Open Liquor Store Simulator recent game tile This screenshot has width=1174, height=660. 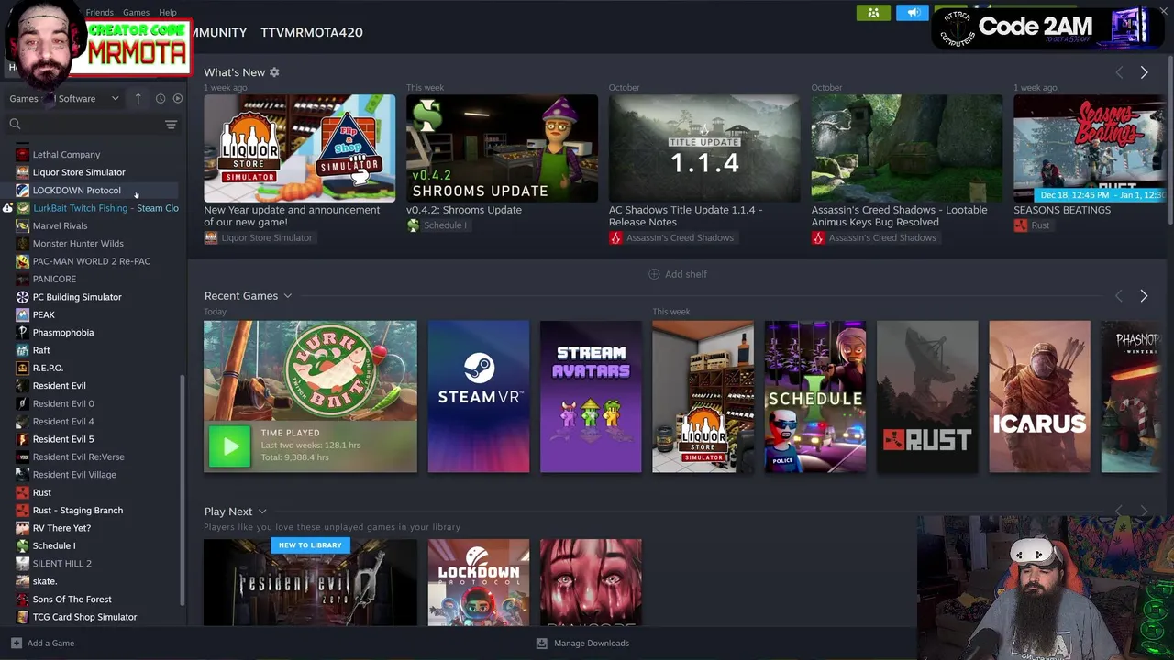coord(703,397)
